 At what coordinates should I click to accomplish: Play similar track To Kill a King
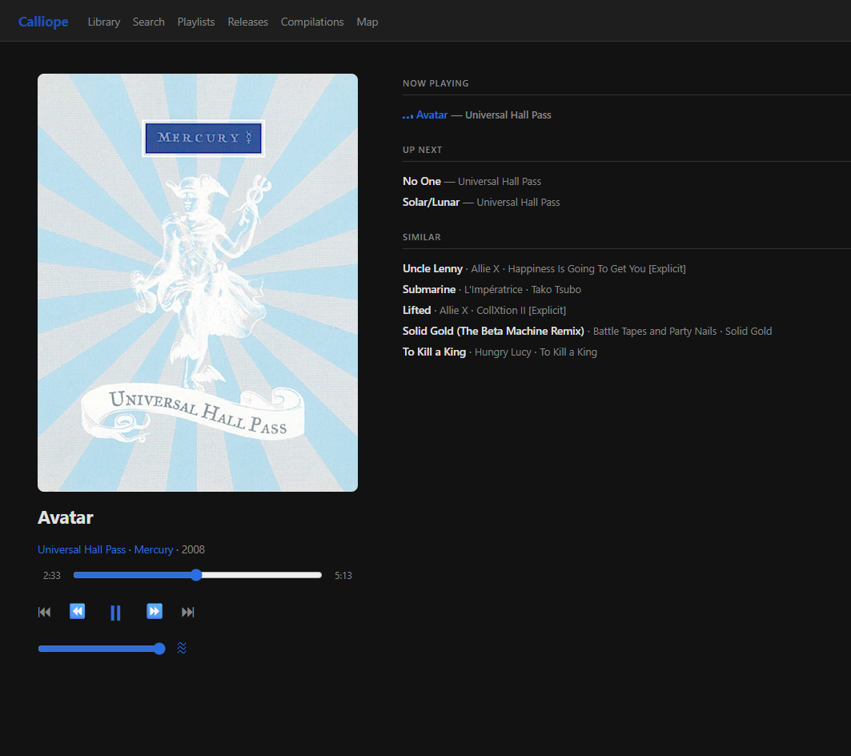[x=434, y=352]
